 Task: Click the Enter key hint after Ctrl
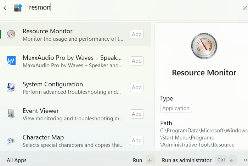tap(232, 160)
